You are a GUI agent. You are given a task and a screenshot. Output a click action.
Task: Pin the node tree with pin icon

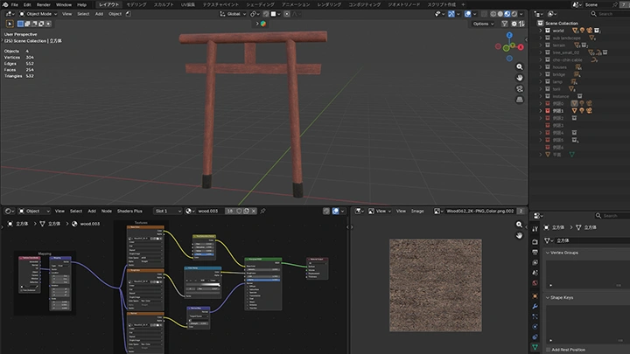263,211
